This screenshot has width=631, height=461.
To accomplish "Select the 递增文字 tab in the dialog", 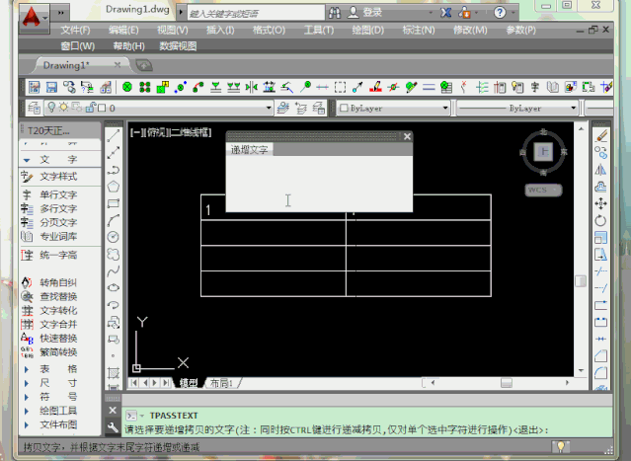I will click(250, 150).
